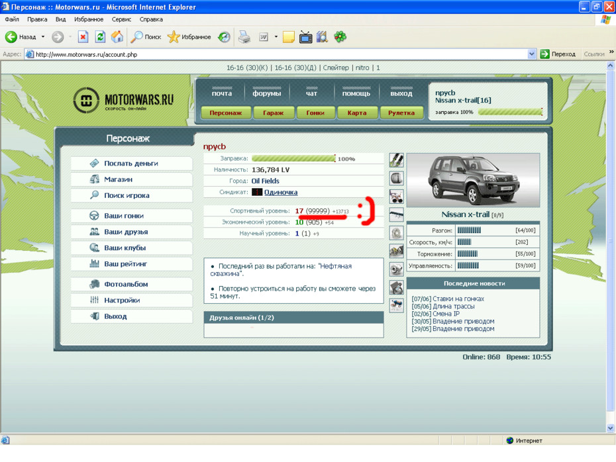Refresh the page with the toolbar icon
Screen dimensions: 616x462
[100, 37]
